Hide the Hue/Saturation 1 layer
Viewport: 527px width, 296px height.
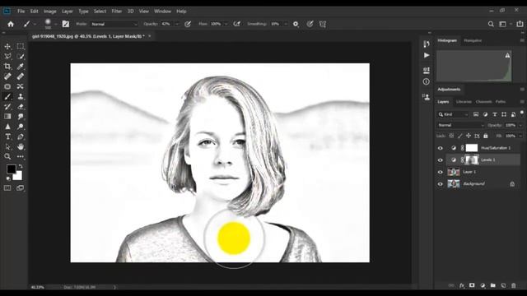pos(441,148)
